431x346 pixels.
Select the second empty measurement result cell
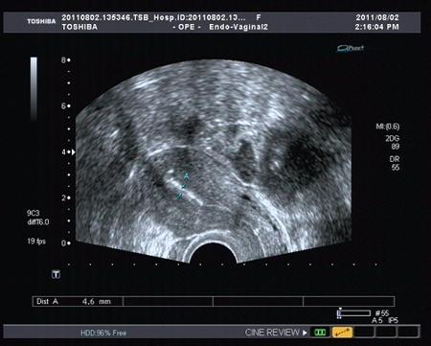[258, 301]
